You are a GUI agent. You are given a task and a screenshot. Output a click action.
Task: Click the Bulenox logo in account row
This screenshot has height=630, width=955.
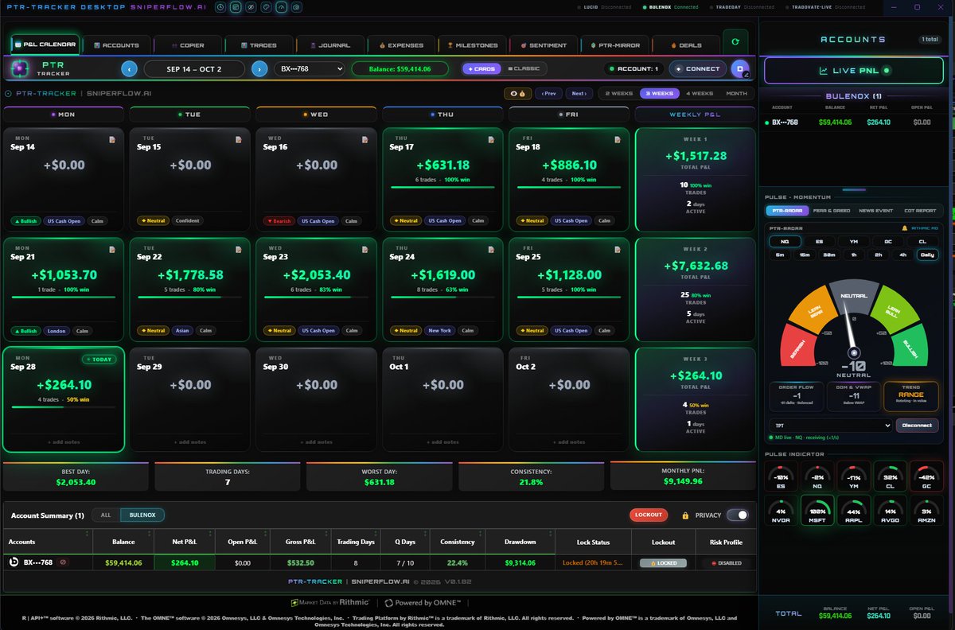14,562
